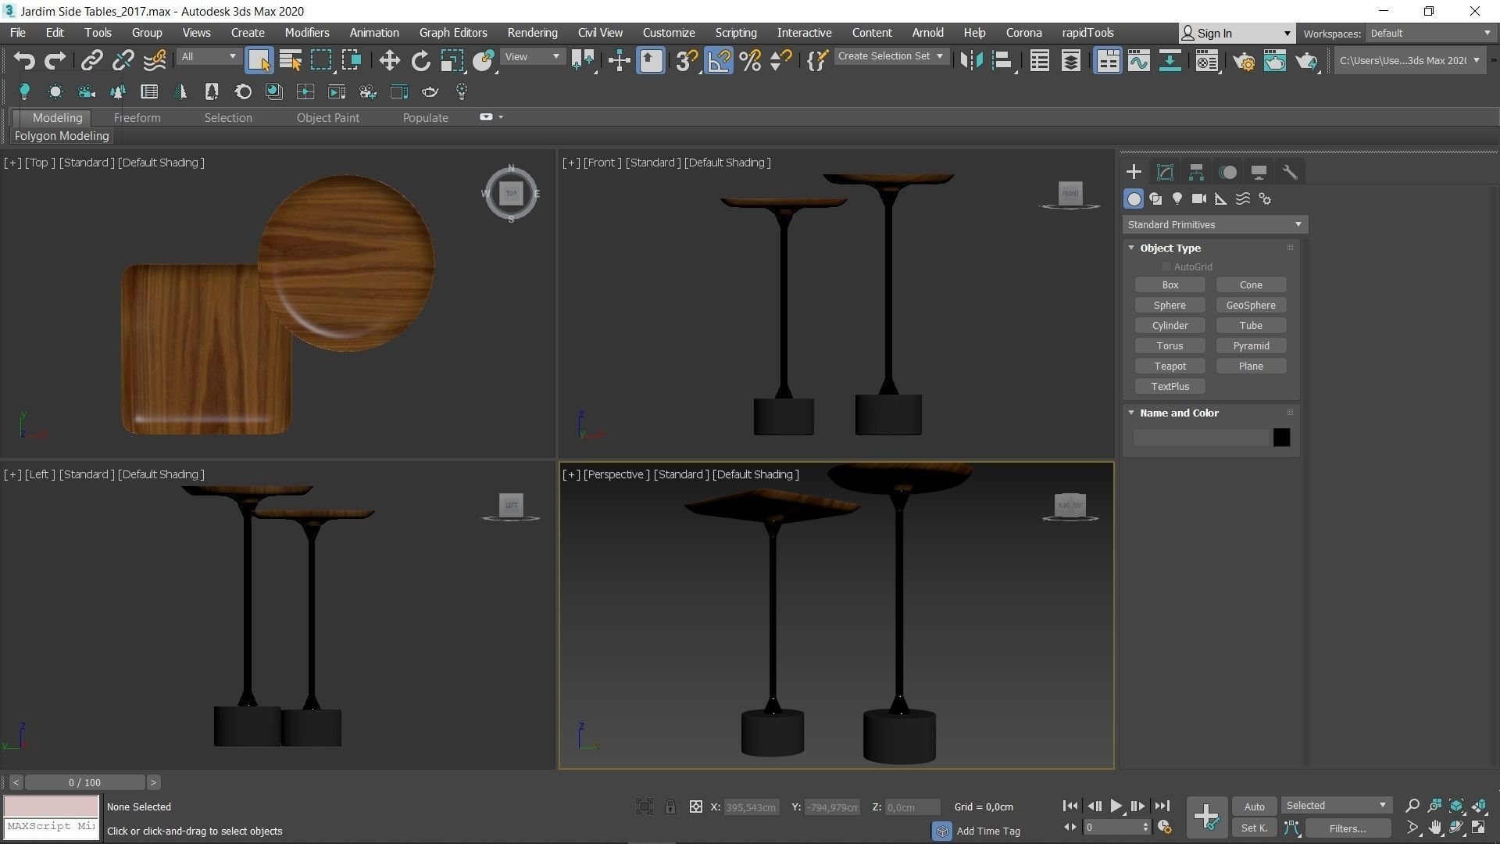Screen dimensions: 1500x844
Task: Choose the Select and Scale tool
Action: point(452,60)
